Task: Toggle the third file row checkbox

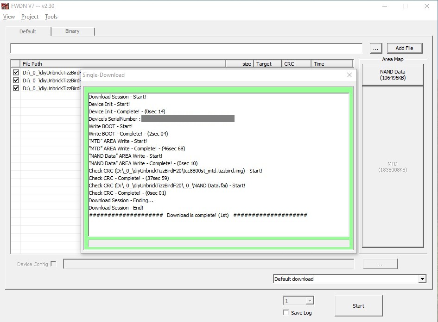Action: click(x=16, y=88)
